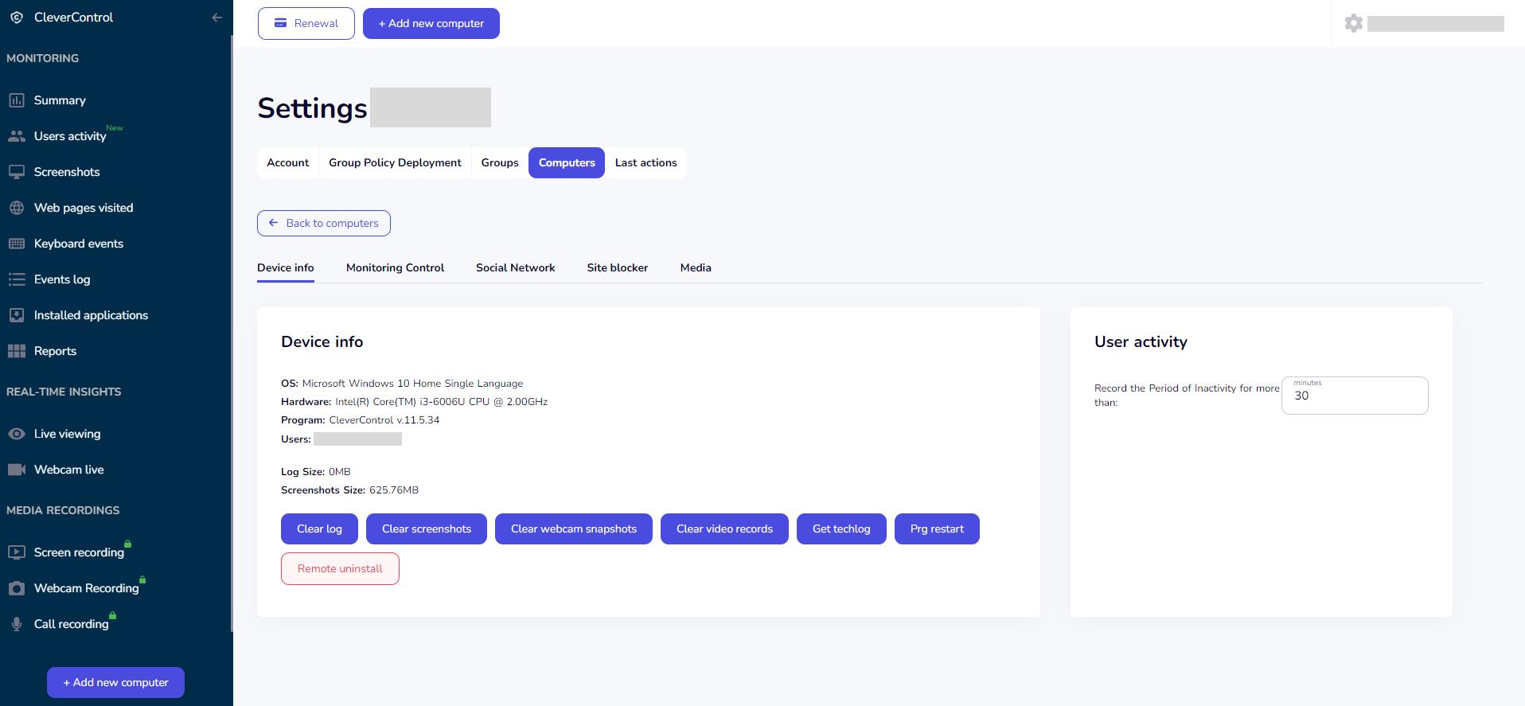Viewport: 1525px width, 706px height.
Task: Open Installed applications section
Action: click(91, 315)
